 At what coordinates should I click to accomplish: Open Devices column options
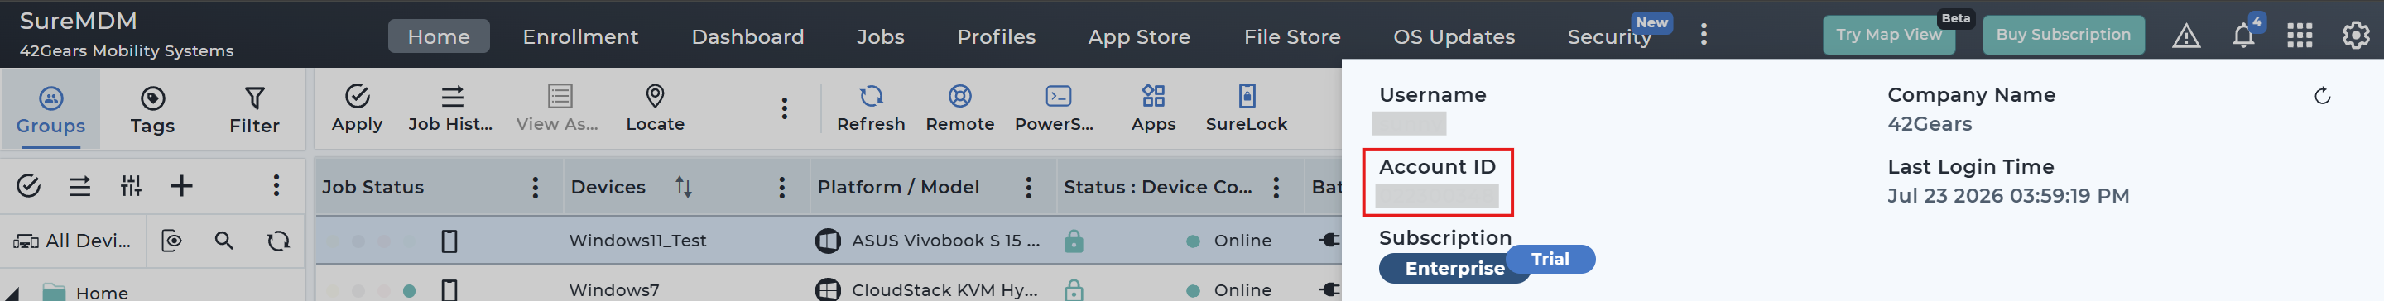tap(782, 188)
